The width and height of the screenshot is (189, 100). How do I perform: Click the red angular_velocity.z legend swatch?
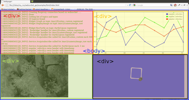pos(167,19)
